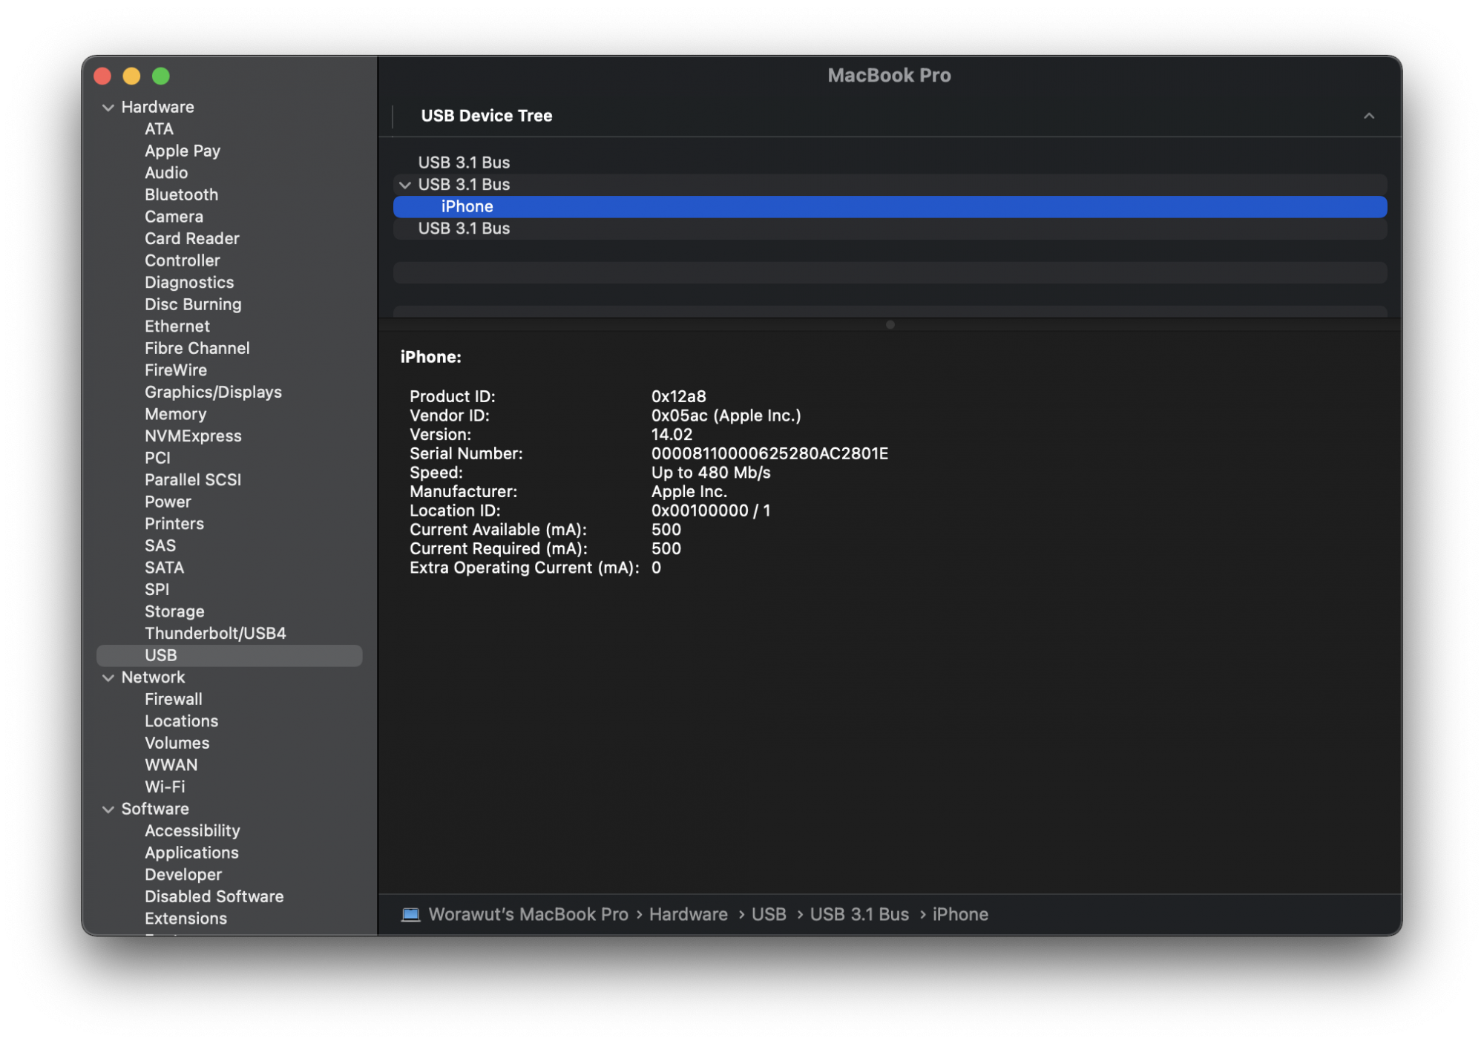Select Developer under Software

point(183,875)
